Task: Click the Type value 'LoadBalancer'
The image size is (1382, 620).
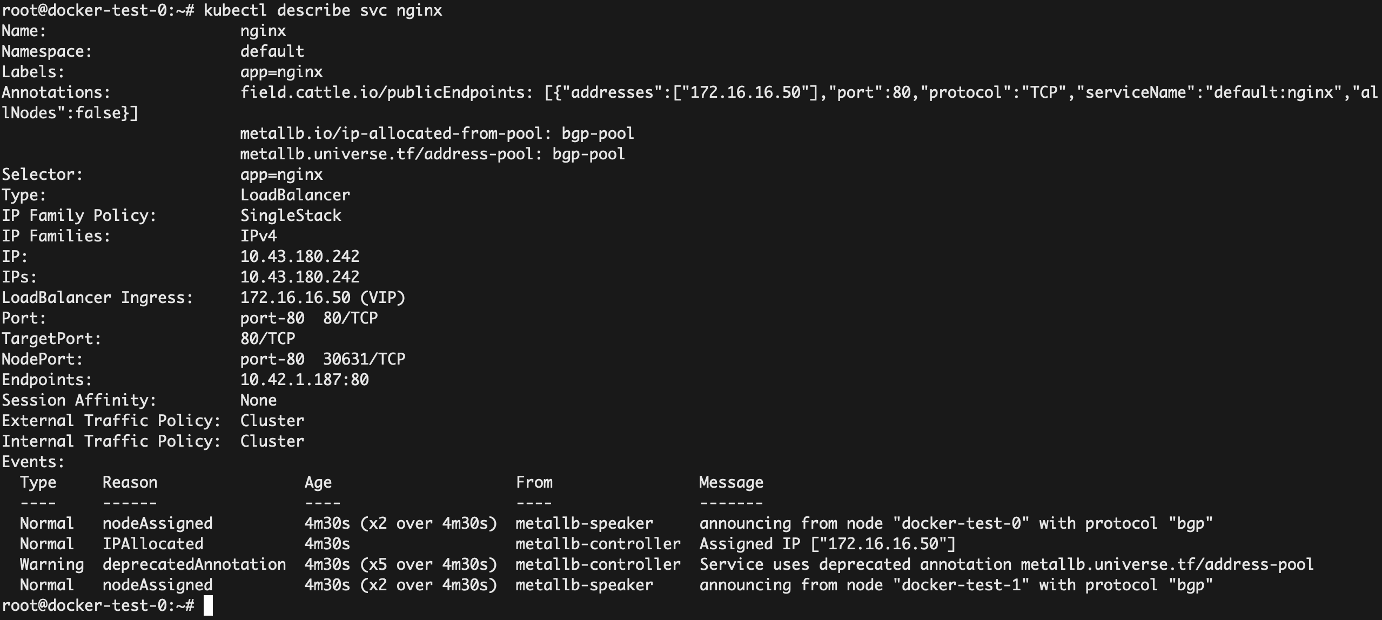Action: click(x=295, y=195)
